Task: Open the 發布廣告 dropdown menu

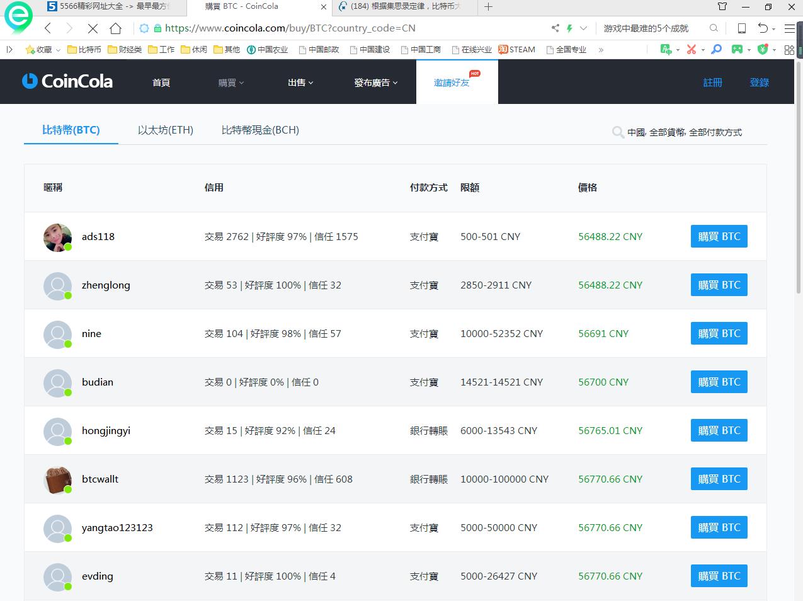Action: (375, 83)
